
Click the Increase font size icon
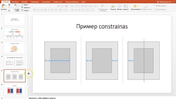[x=59, y=6]
